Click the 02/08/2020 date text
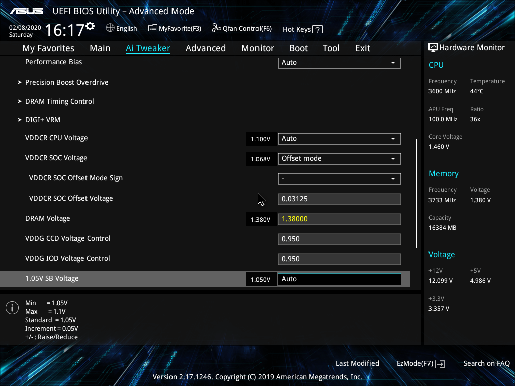This screenshot has width=515, height=386. (25, 28)
